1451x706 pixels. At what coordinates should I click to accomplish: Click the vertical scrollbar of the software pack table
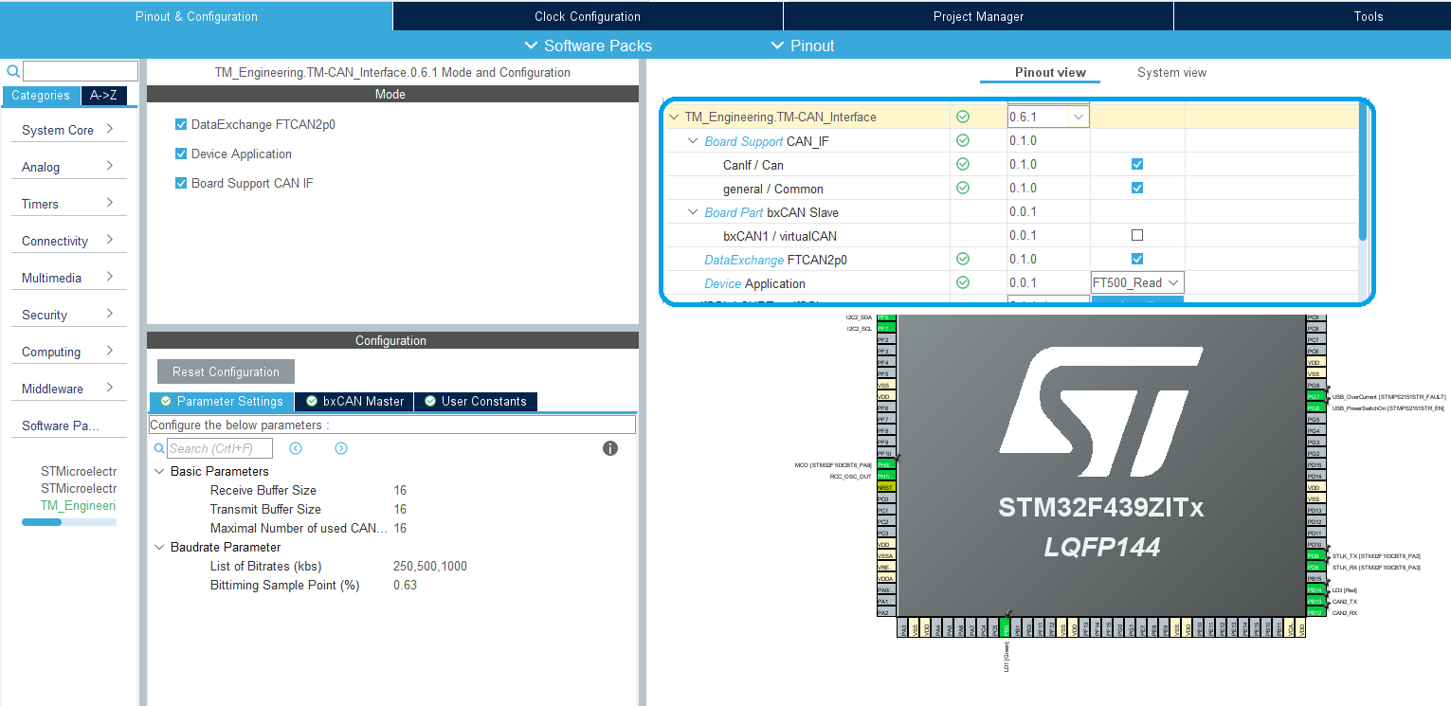tap(1363, 171)
